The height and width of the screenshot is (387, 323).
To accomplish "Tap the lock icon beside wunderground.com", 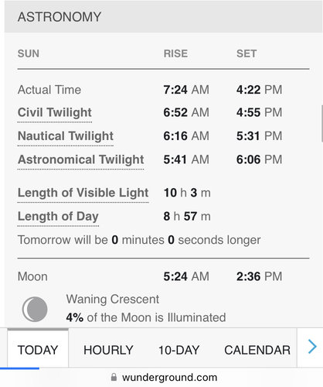I will [x=114, y=378].
